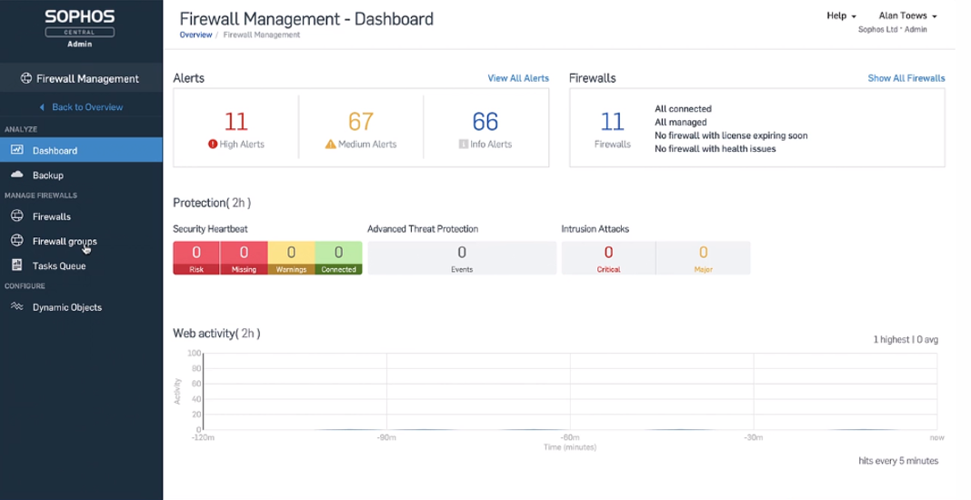
Task: Click the Dynamic Objects wave icon
Action: (16, 306)
